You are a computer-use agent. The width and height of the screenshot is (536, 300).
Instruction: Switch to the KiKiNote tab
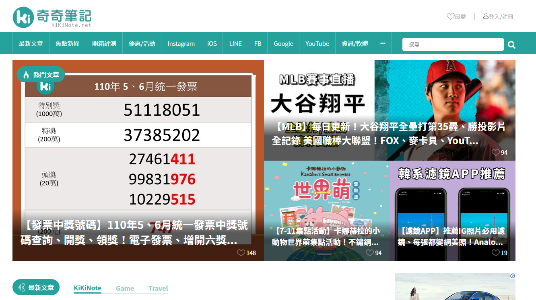pyautogui.click(x=87, y=288)
